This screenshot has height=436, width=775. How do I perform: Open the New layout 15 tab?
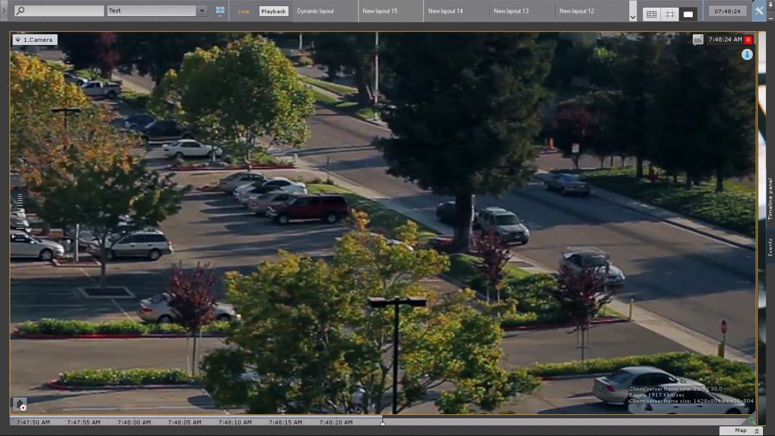[x=380, y=11]
